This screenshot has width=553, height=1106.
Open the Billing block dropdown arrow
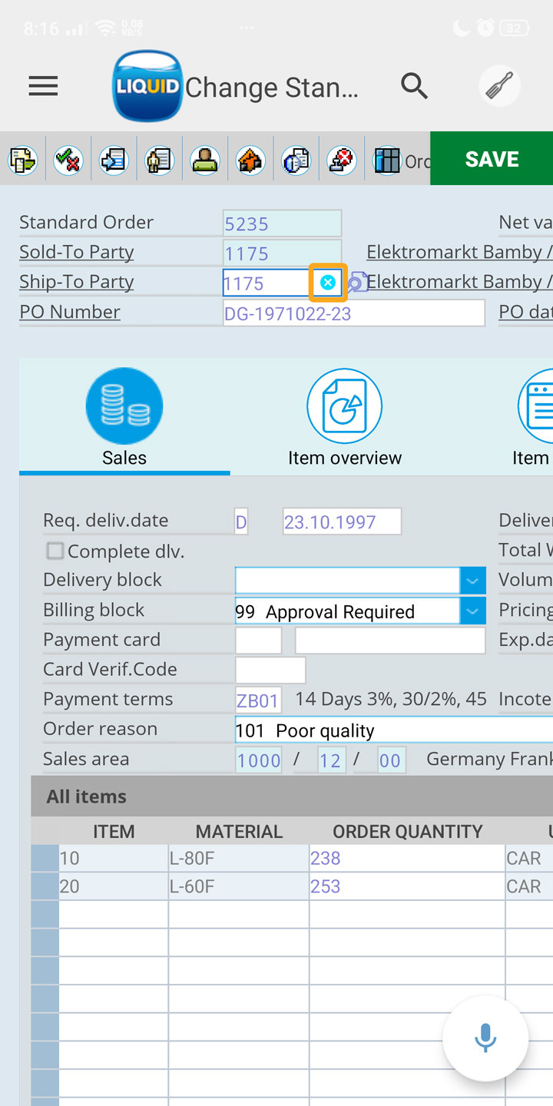[x=472, y=611]
